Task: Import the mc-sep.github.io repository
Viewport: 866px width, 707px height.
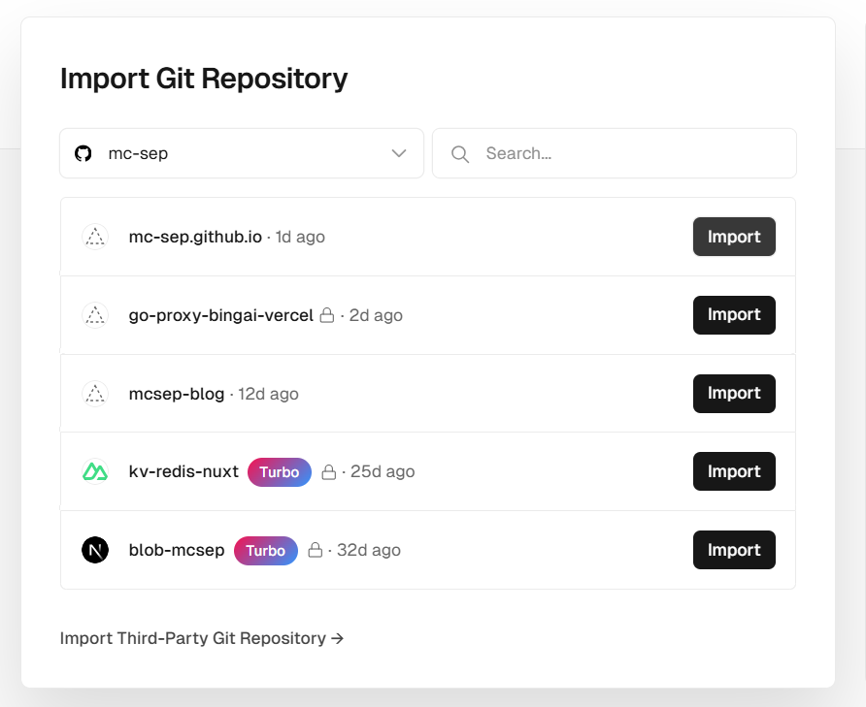Action: (x=734, y=237)
